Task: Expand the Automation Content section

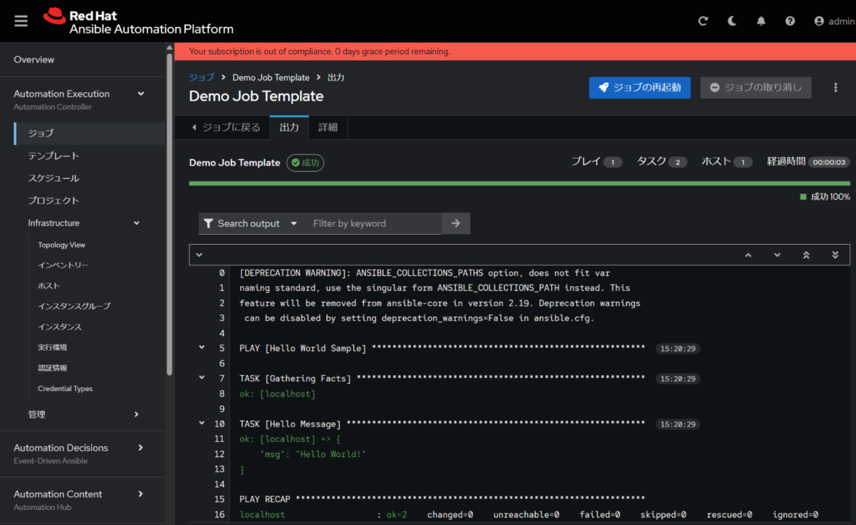Action: coord(83,500)
